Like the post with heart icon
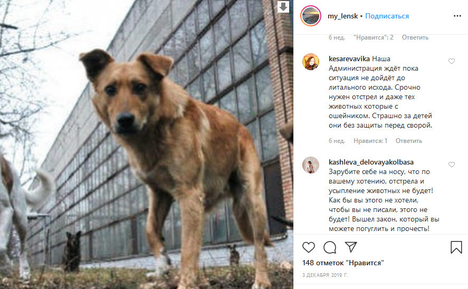 (309, 247)
